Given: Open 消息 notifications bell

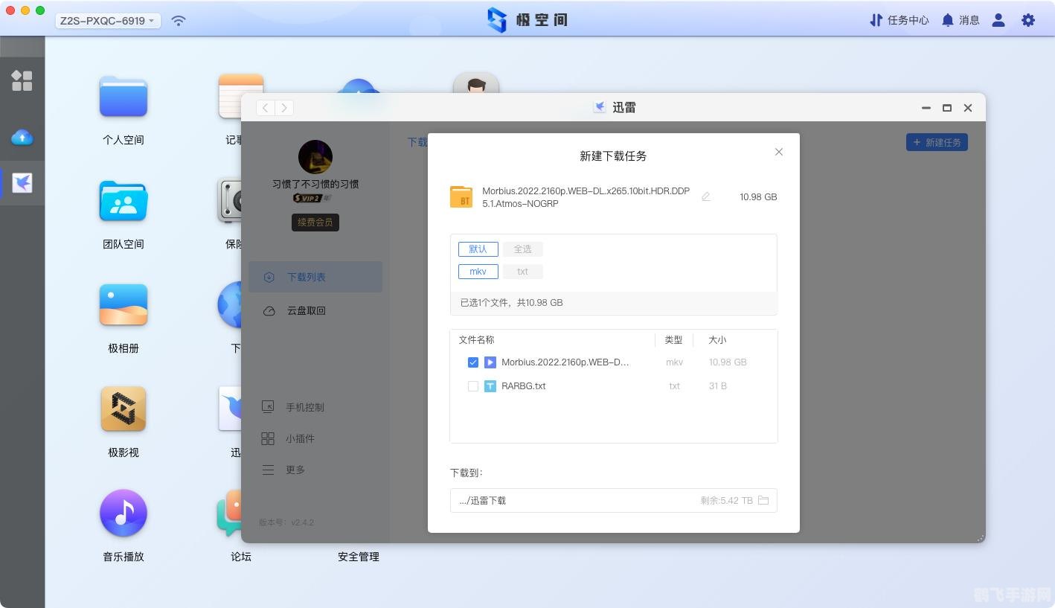Looking at the screenshot, I should [960, 20].
